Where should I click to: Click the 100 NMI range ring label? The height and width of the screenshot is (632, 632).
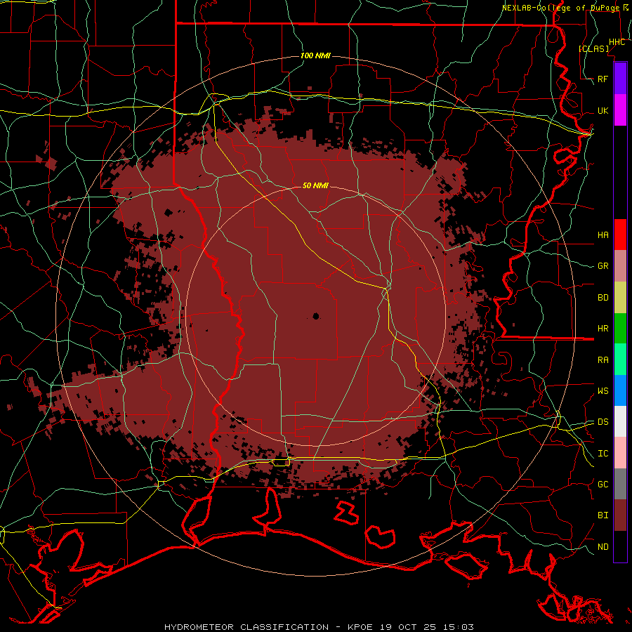pyautogui.click(x=315, y=55)
